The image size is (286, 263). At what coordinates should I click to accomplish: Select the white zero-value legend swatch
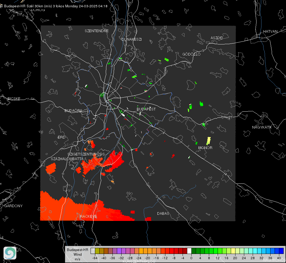(x=189, y=251)
